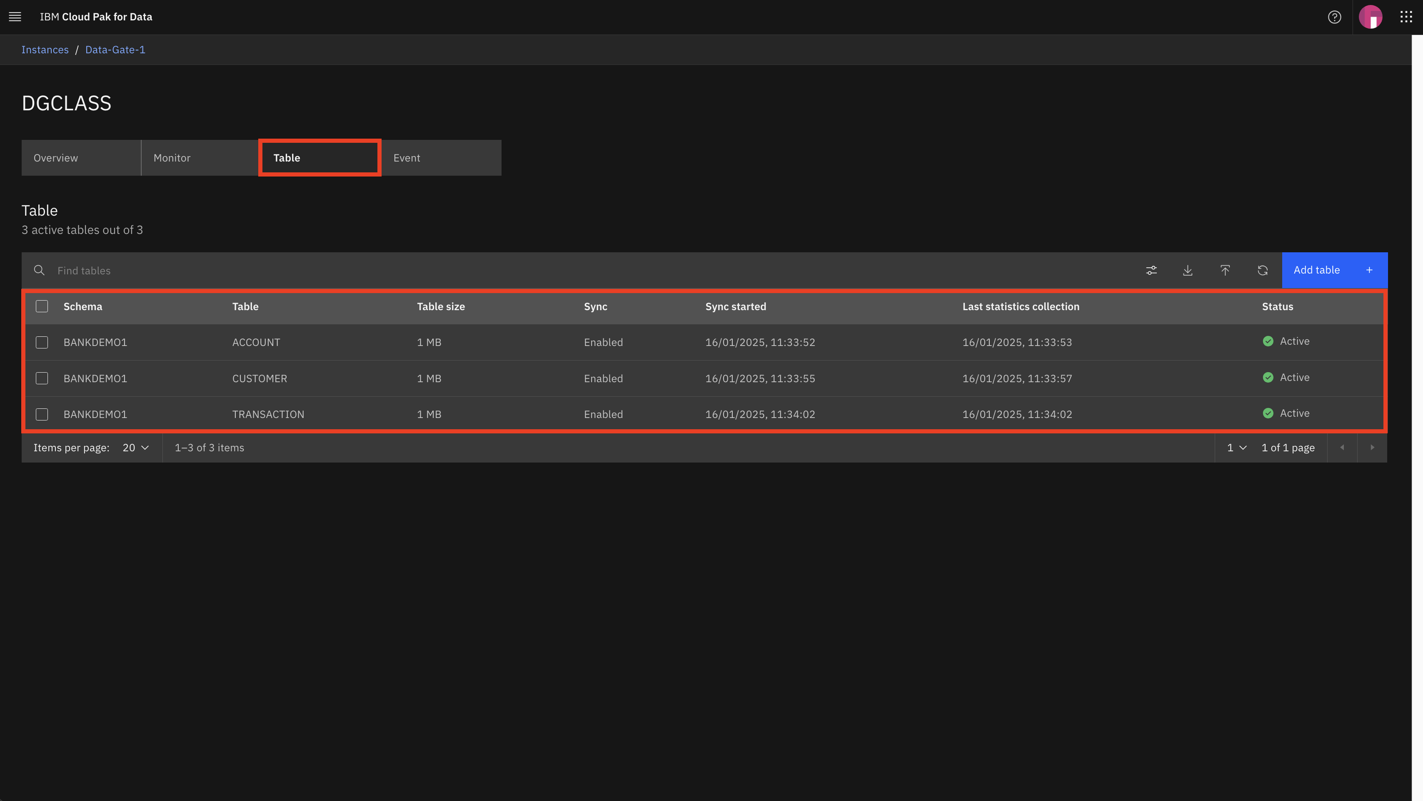Viewport: 1423px width, 801px height.
Task: Open the hamburger navigation menu
Action: point(14,17)
